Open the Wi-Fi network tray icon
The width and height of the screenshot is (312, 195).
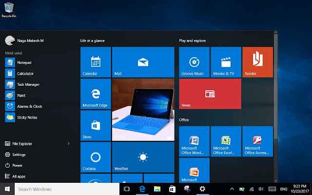tap(252, 189)
